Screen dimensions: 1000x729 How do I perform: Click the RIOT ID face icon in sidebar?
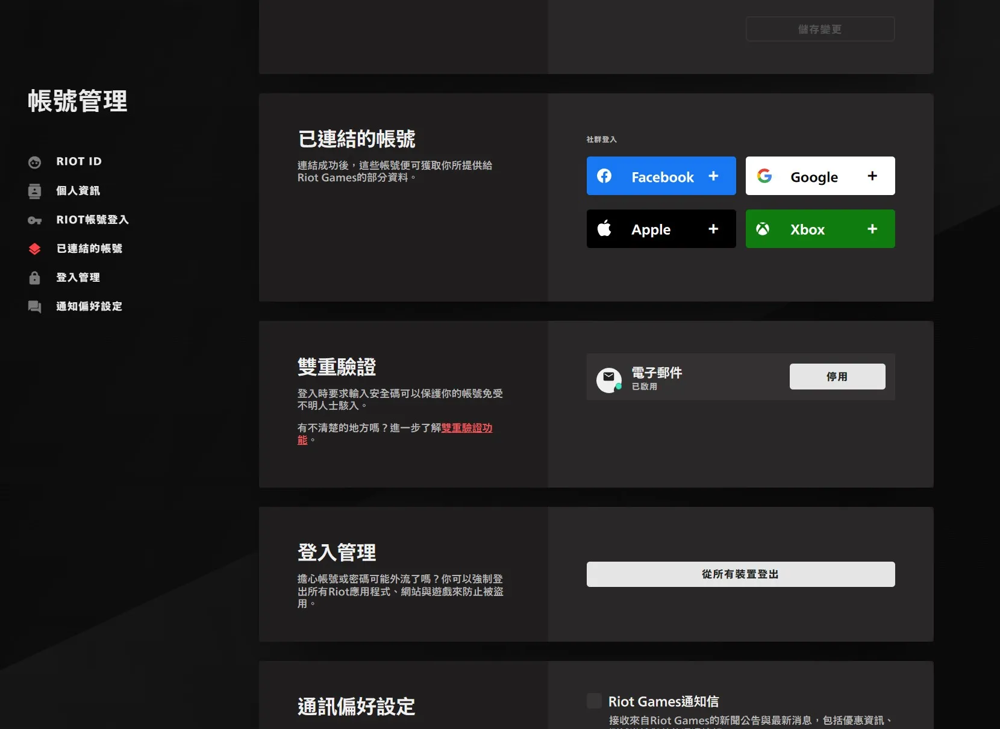pos(35,162)
